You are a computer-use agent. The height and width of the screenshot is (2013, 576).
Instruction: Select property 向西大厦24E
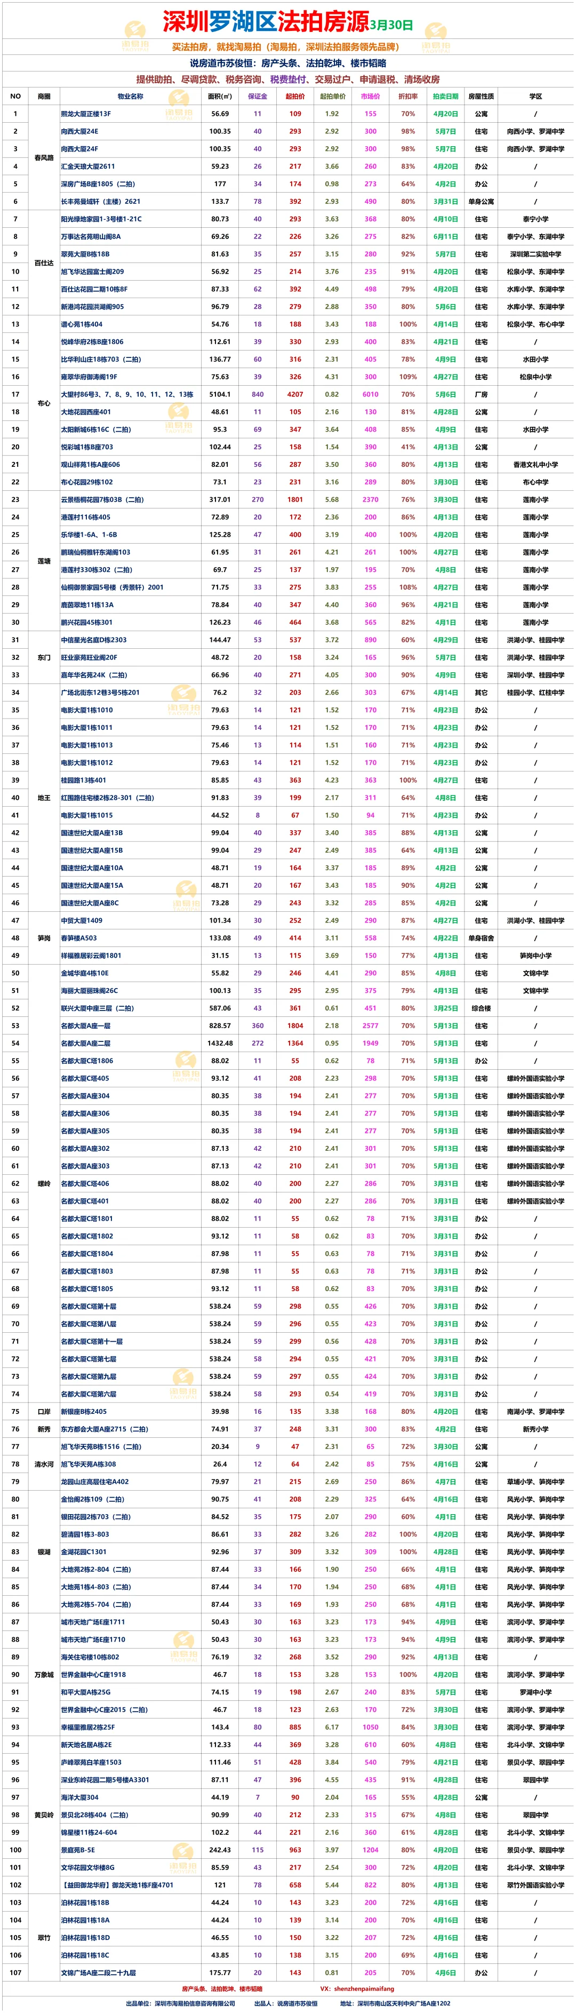(79, 131)
